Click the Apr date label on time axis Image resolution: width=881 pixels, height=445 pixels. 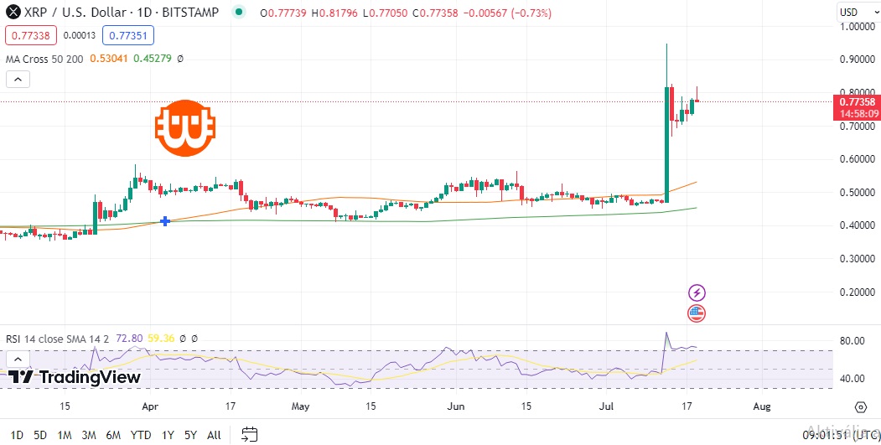(149, 406)
